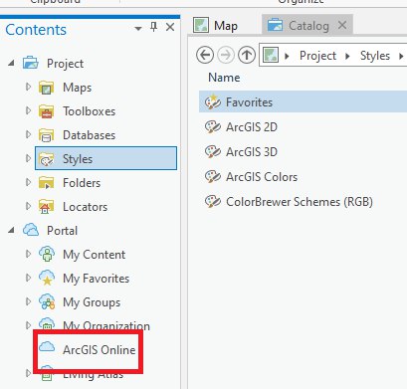Go forward with the right arrow button

coord(226,55)
